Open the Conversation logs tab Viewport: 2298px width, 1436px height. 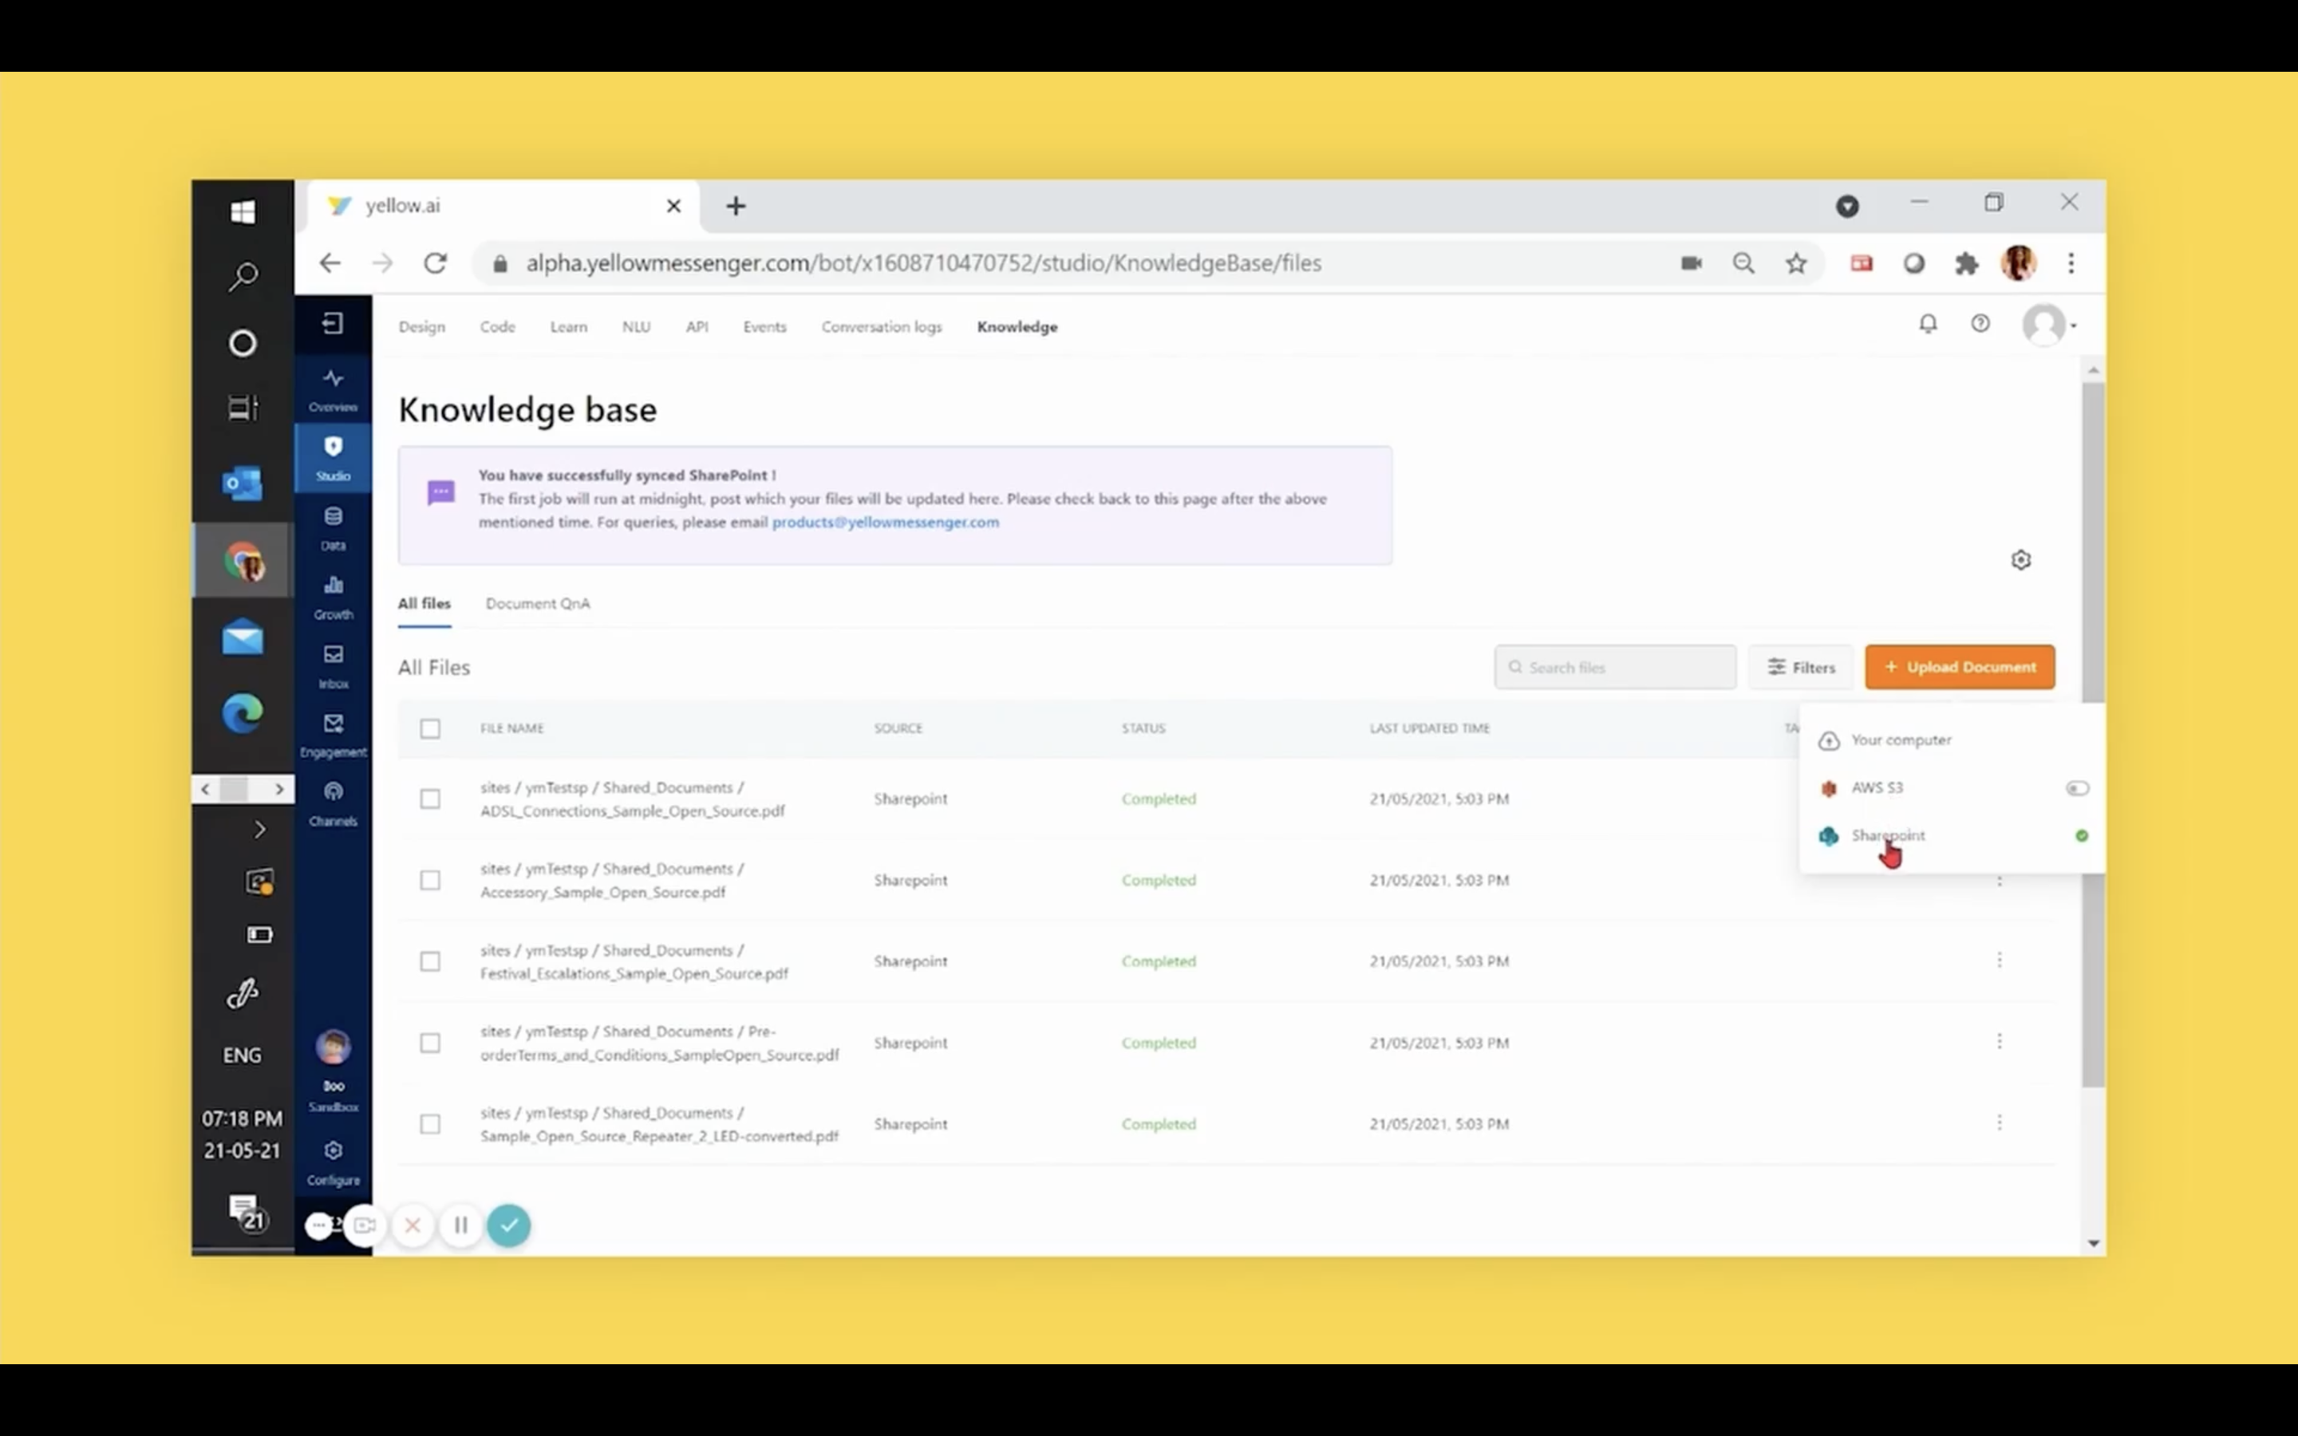tap(881, 327)
